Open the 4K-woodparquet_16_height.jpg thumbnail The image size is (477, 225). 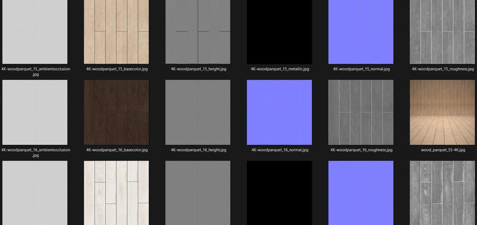pyautogui.click(x=198, y=112)
